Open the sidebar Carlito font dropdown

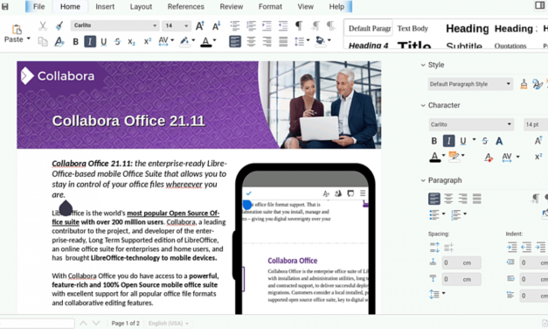tap(510, 124)
